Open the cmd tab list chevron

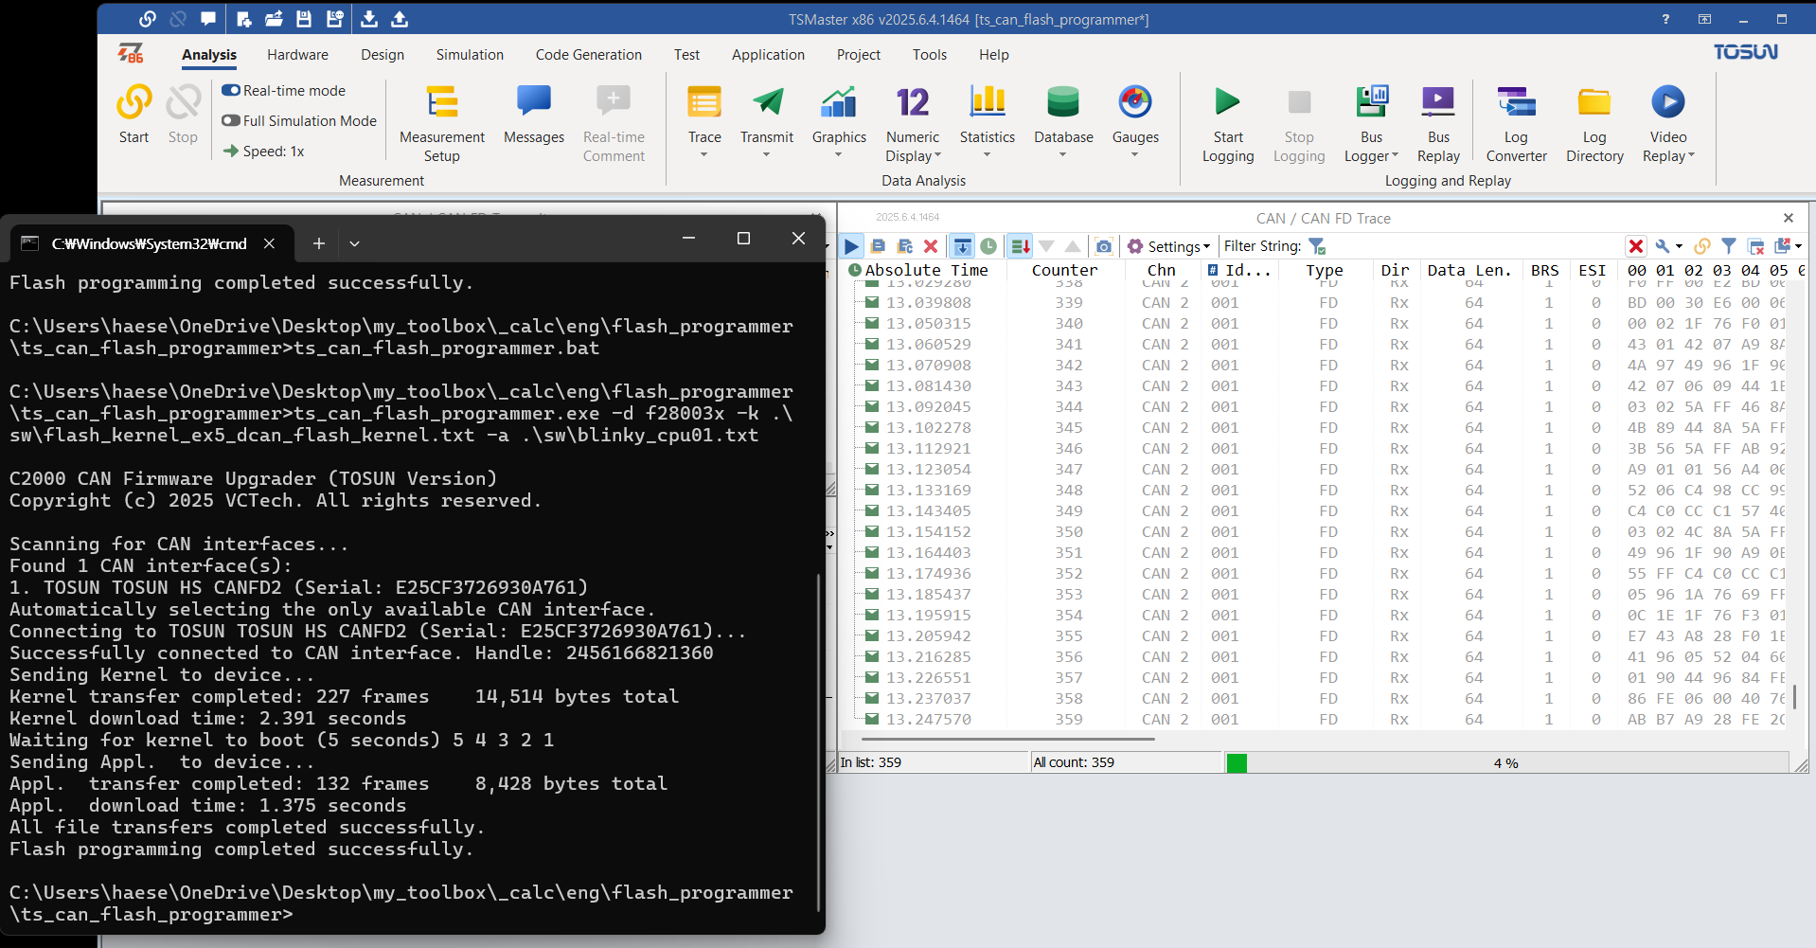point(354,243)
